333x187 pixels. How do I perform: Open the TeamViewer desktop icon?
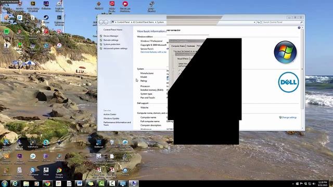(x=33, y=172)
